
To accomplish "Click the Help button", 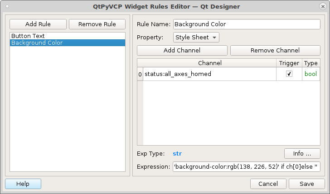I will [x=23, y=184].
